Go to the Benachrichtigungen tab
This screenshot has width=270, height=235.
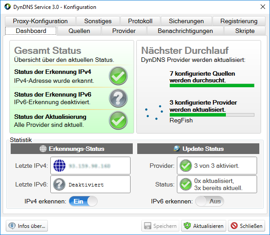pyautogui.click(x=185, y=31)
